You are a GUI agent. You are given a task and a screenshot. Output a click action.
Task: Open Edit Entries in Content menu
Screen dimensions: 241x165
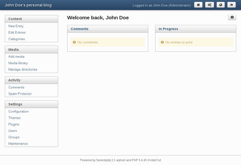[x=17, y=32]
